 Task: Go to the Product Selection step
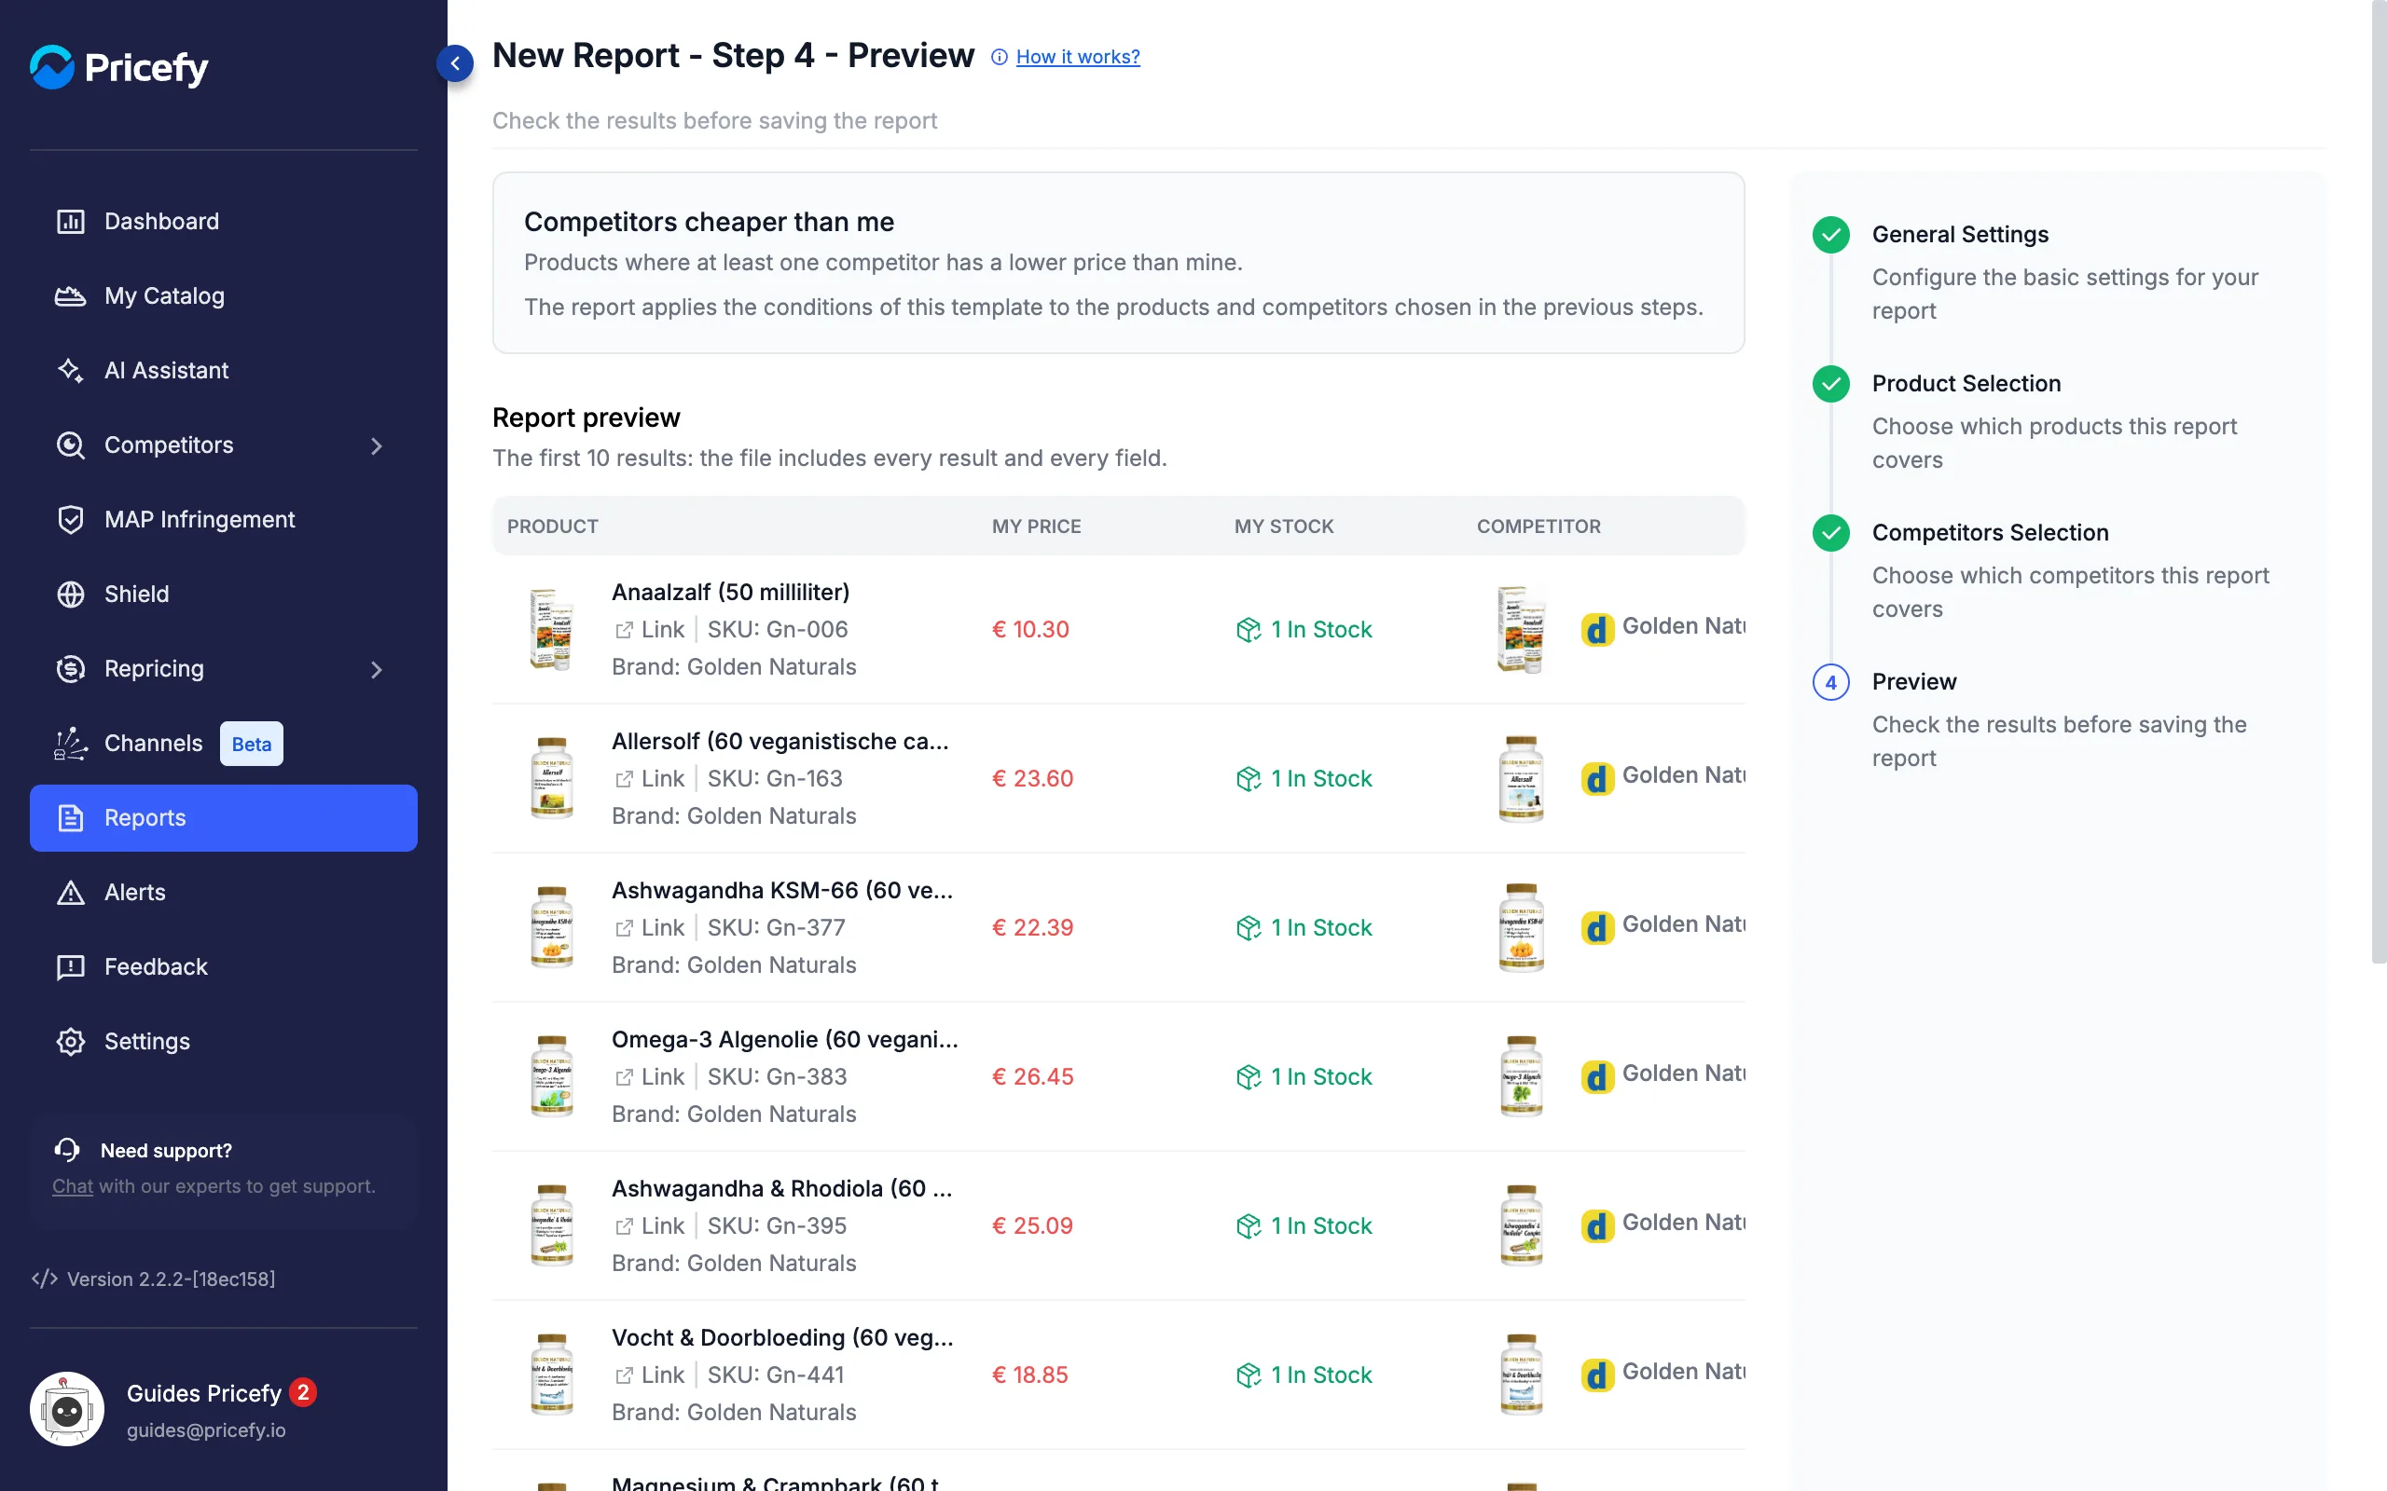point(1966,384)
